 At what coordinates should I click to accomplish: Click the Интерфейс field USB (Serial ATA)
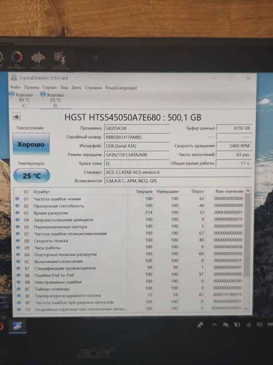[137, 146]
